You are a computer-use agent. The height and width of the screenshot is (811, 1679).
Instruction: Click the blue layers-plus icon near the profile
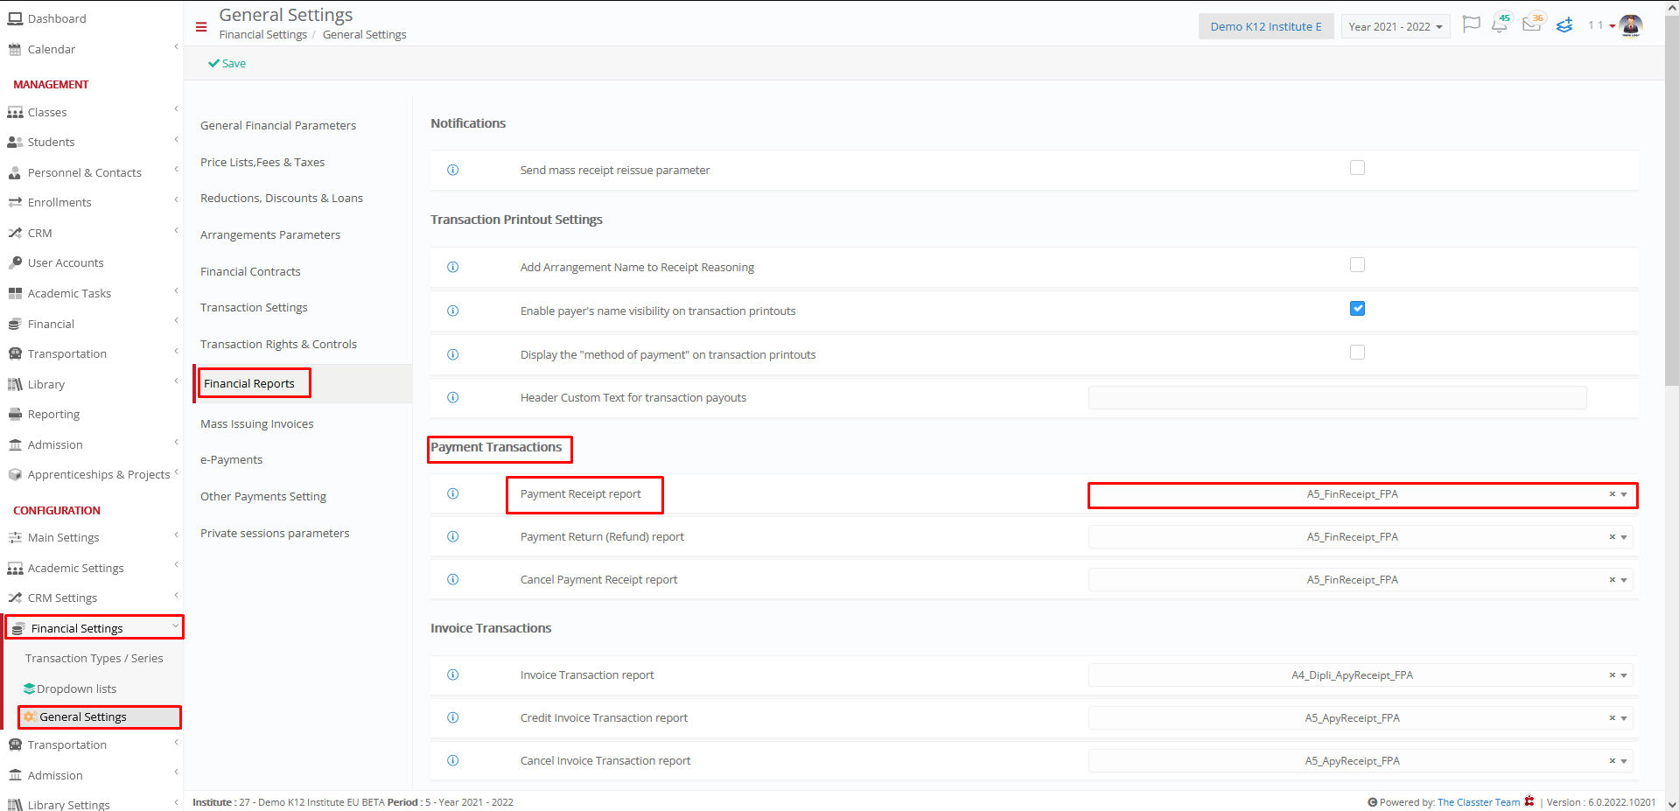click(x=1564, y=25)
